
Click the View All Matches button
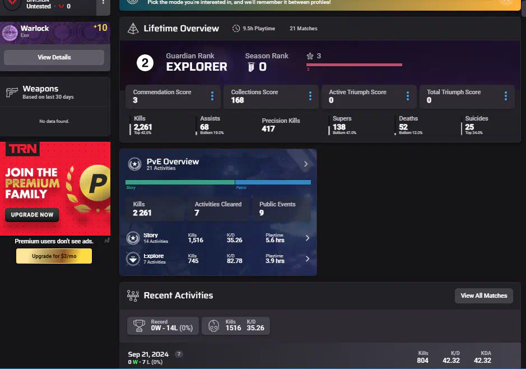(483, 296)
